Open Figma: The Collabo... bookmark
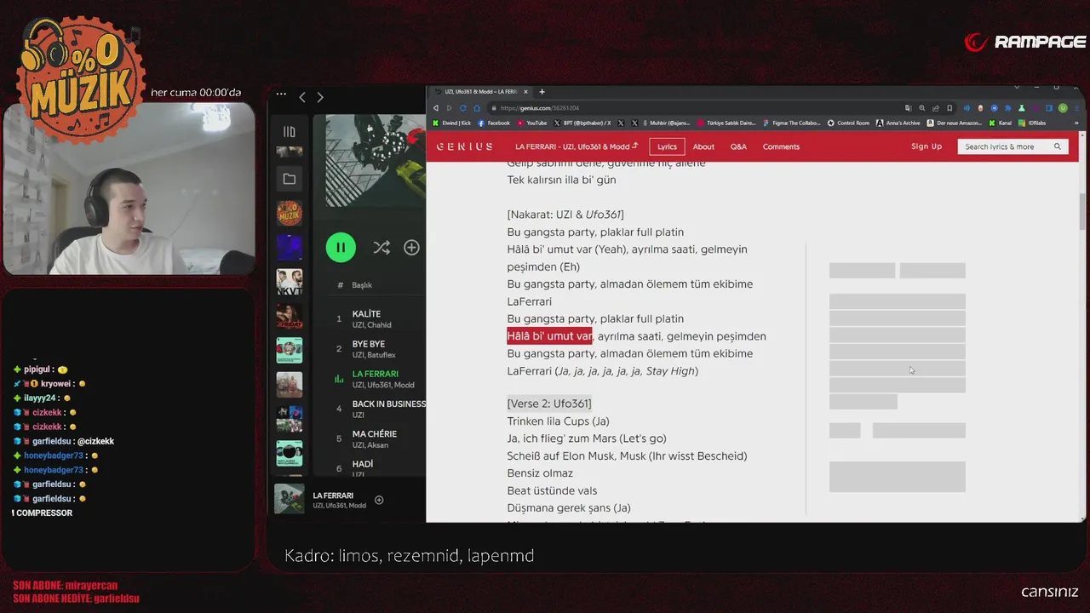The width and height of the screenshot is (1090, 613). (x=792, y=123)
